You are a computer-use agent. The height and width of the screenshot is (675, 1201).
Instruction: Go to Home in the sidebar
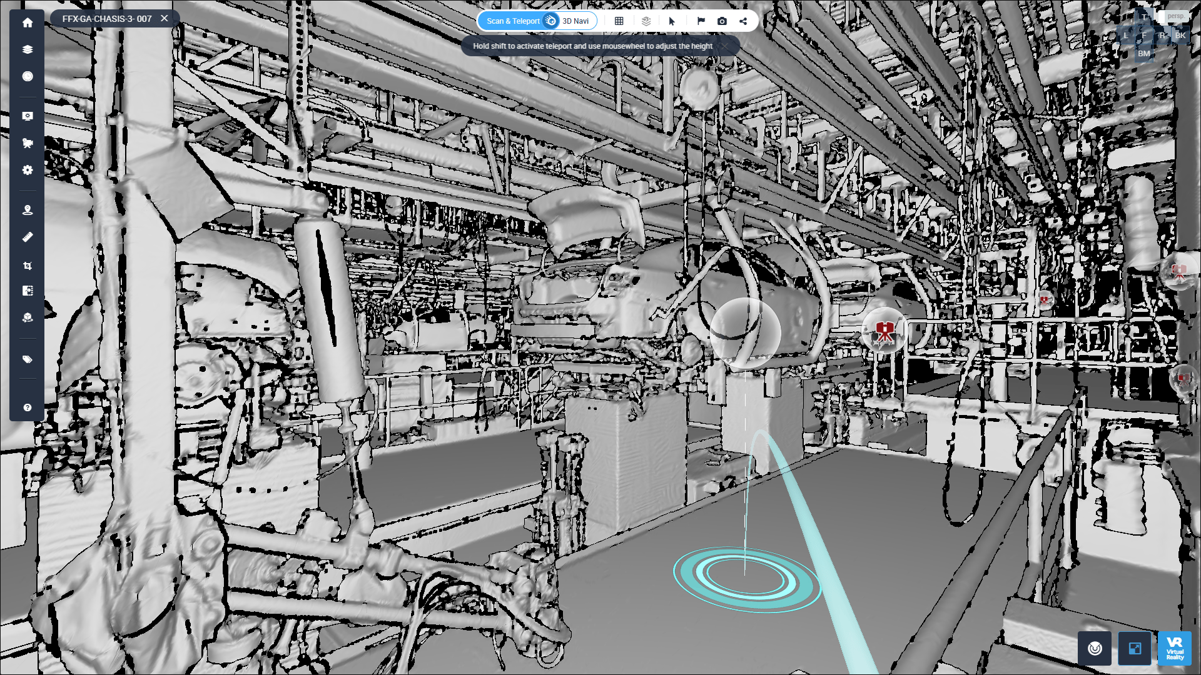(x=28, y=22)
